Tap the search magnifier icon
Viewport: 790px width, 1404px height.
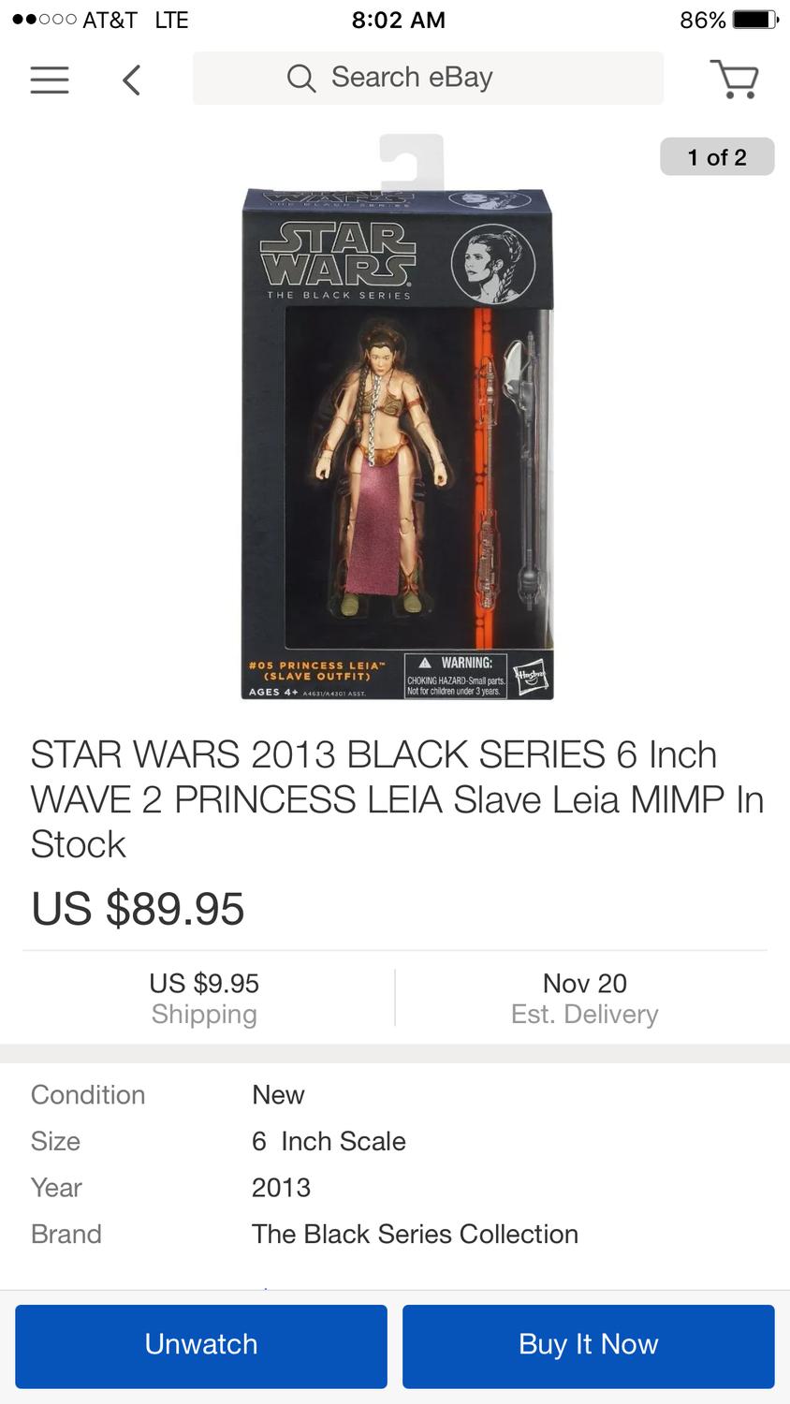(x=300, y=79)
